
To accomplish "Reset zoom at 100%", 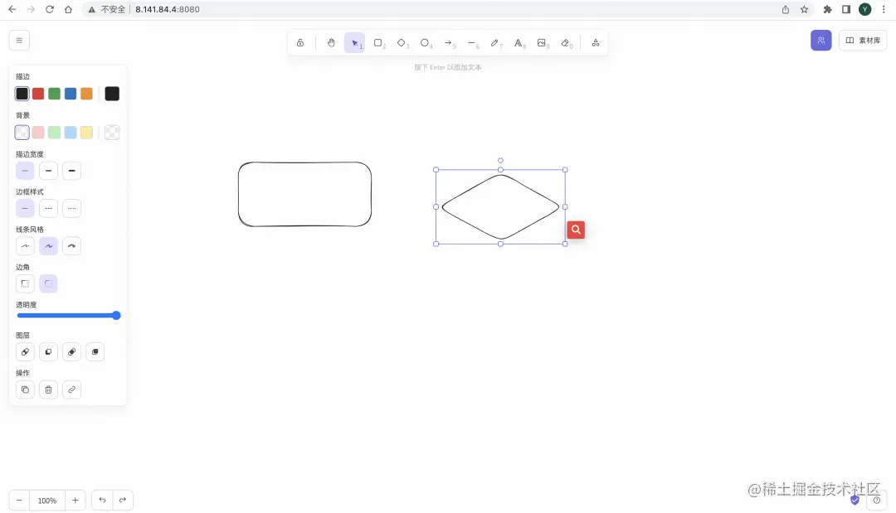I will click(47, 501).
